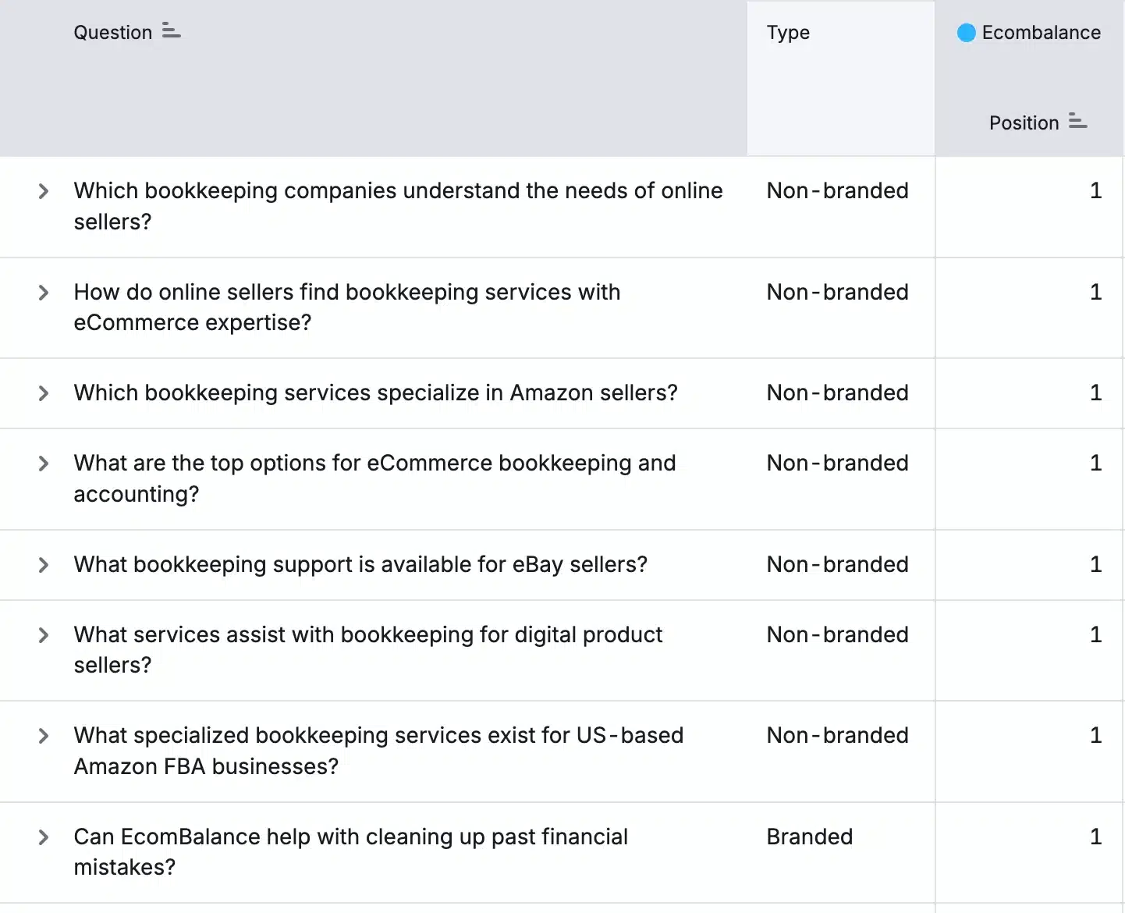Expand the EcomBalance financial mistakes row

[43, 837]
